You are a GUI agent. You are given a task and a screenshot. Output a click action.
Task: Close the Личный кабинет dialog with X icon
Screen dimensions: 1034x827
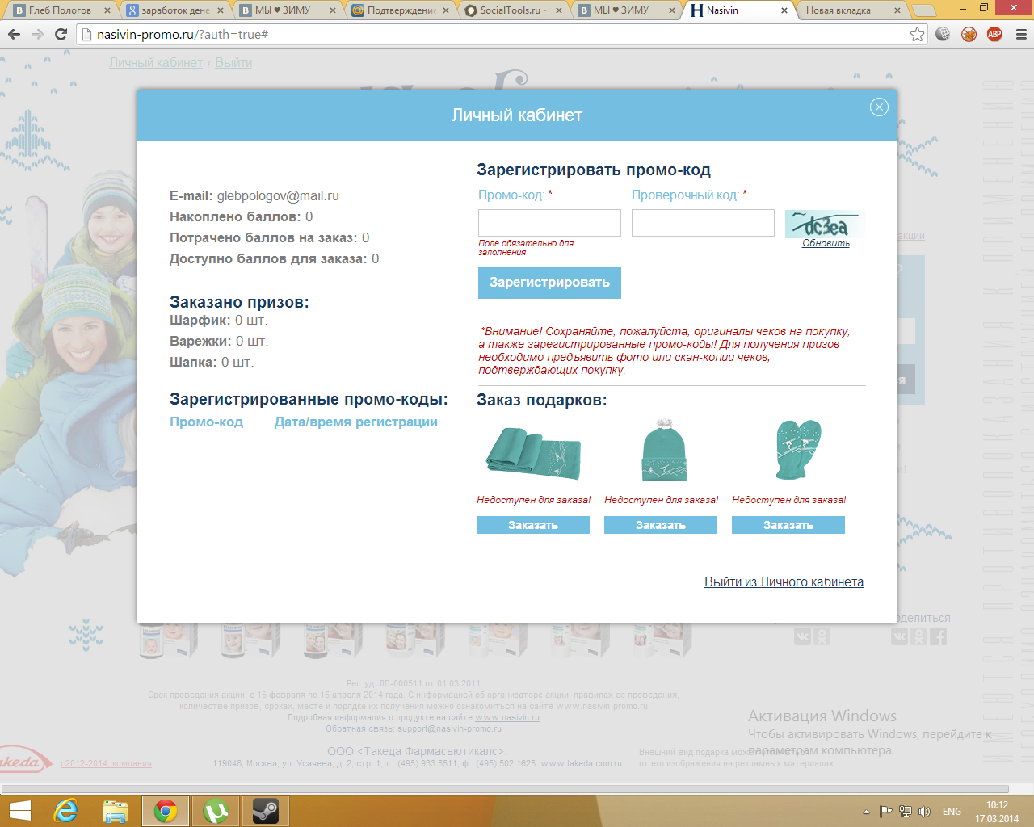point(879,107)
